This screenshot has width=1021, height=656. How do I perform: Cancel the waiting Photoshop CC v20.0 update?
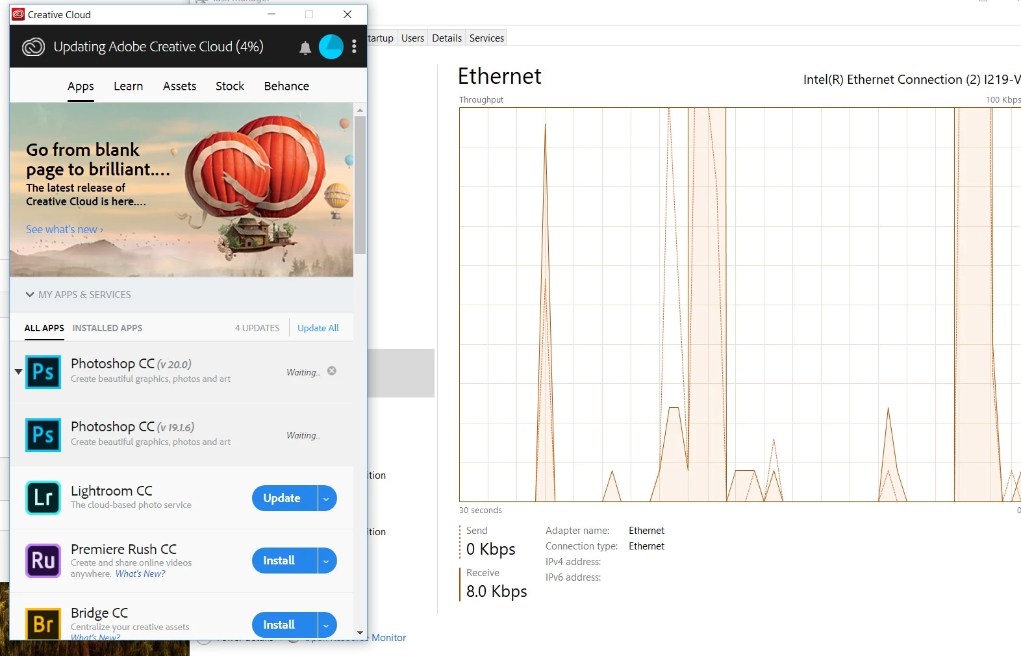[332, 371]
